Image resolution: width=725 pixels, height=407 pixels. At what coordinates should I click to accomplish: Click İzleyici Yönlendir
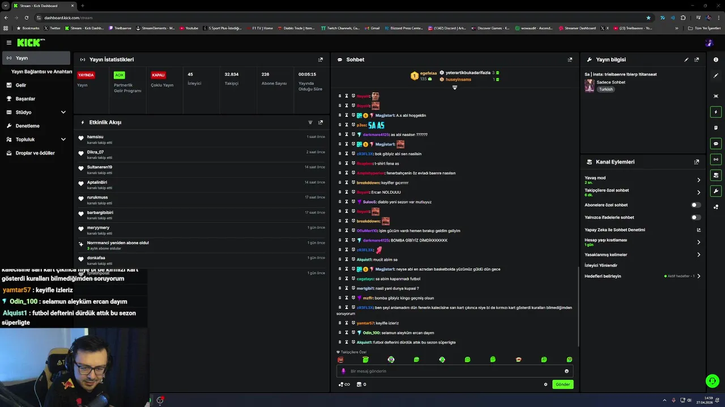pyautogui.click(x=601, y=266)
